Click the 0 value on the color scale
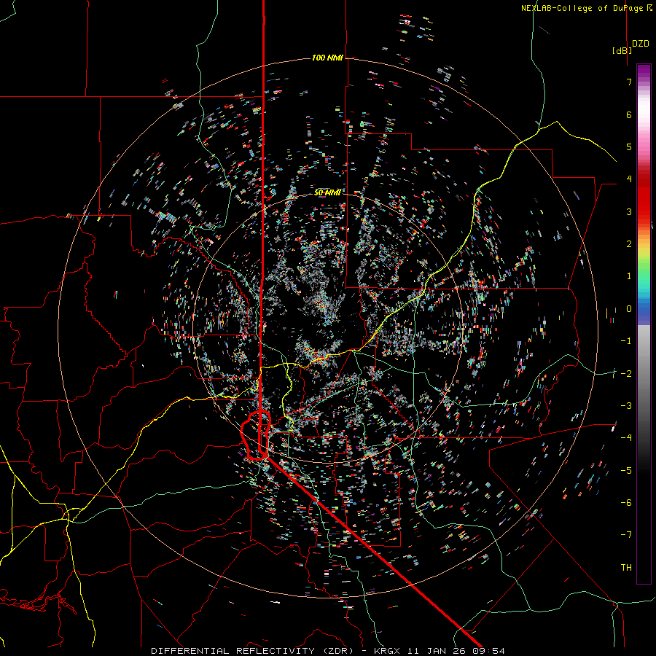 629,309
